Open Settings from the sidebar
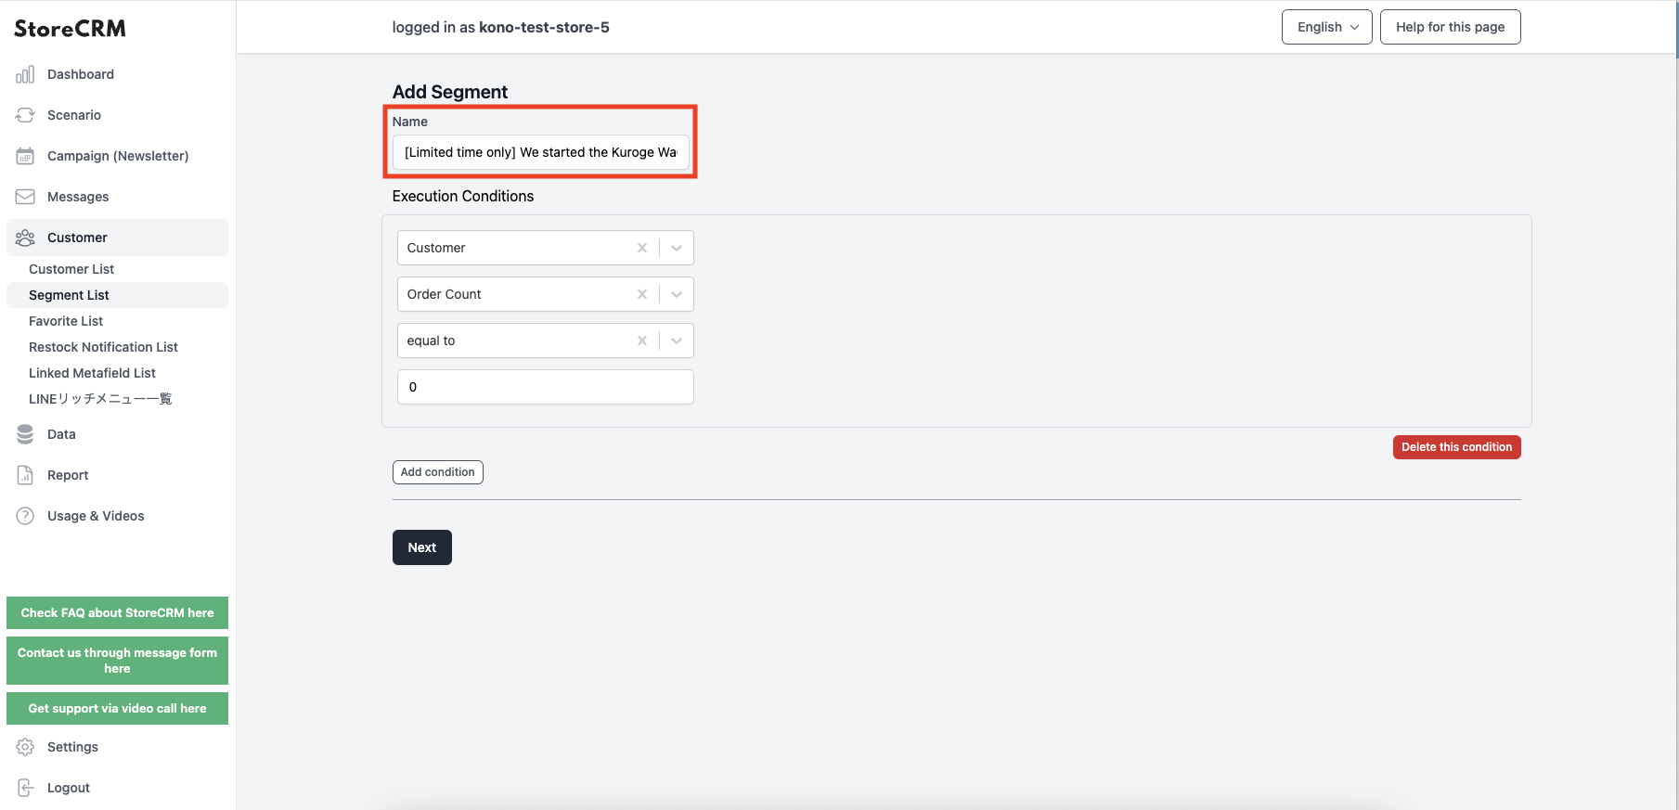 point(117,747)
